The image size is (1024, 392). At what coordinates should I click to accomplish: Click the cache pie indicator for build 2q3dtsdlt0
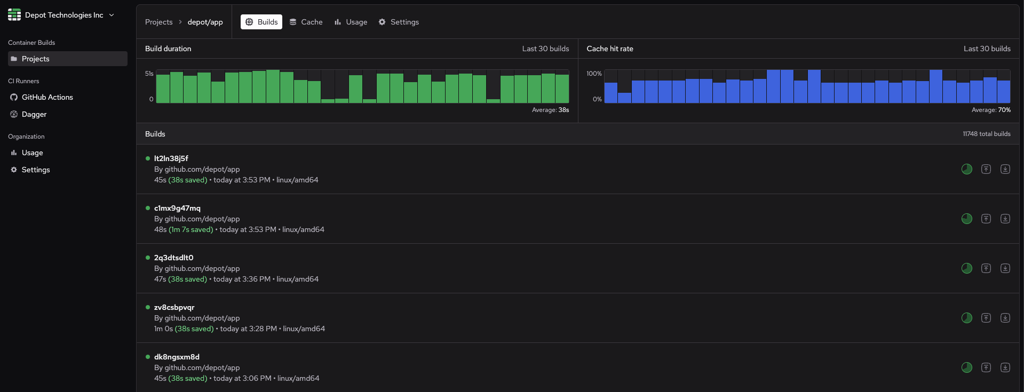pos(966,268)
